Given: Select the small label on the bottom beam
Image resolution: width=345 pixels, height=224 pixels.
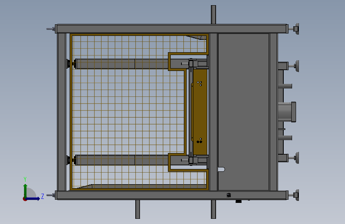Looking at the screenshot, I should 229,195.
